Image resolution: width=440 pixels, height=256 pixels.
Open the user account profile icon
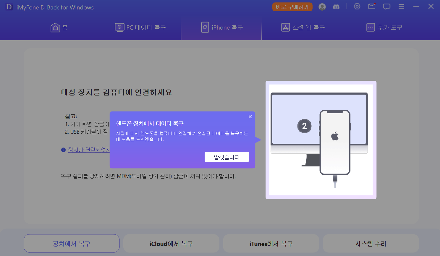[x=322, y=7]
